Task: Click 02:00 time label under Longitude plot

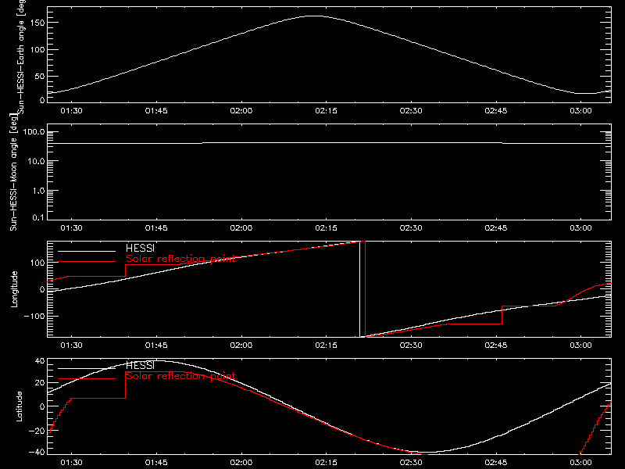Action: tap(241, 345)
